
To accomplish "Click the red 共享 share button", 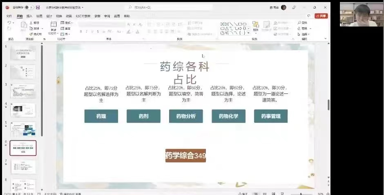I will pos(321,16).
